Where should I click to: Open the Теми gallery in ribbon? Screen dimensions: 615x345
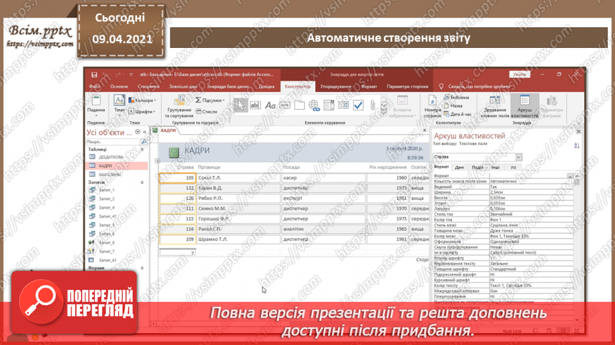pyautogui.click(x=119, y=105)
